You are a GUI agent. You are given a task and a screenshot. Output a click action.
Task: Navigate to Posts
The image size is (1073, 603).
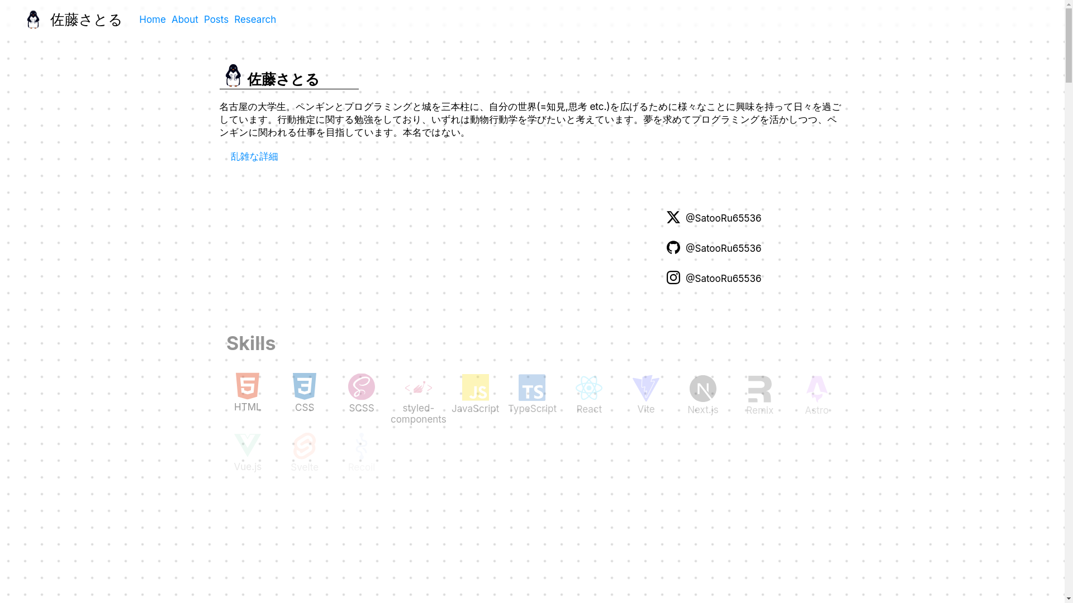pos(216,20)
